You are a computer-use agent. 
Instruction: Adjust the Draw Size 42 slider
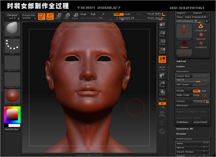tap(157, 18)
